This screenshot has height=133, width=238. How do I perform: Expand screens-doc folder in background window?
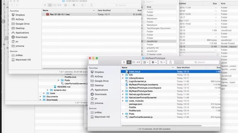(x=48, y=90)
